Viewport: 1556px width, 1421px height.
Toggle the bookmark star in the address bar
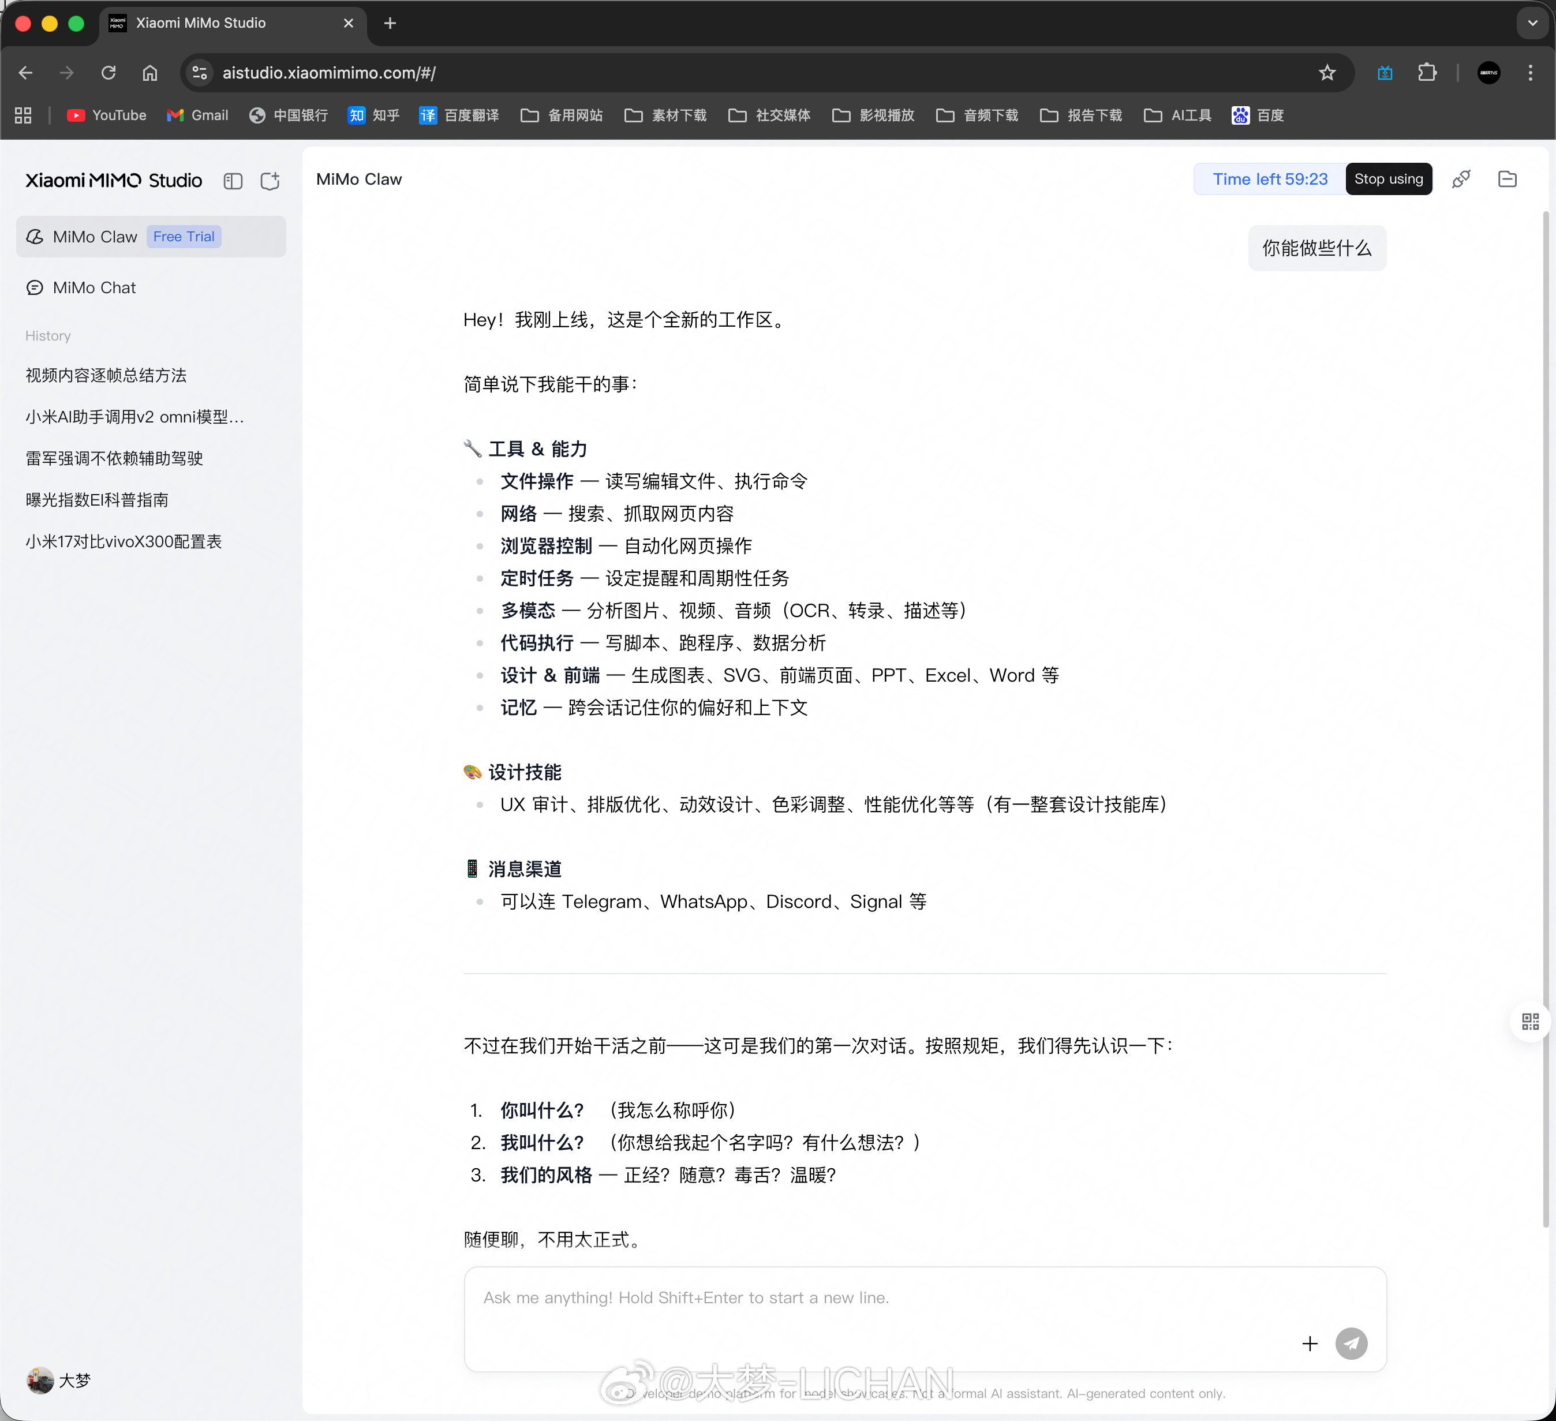coord(1327,73)
